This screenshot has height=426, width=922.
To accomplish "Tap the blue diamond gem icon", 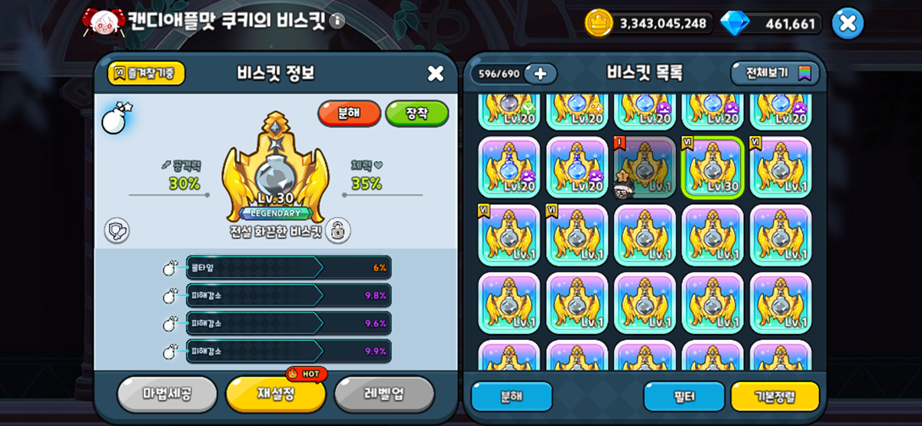I will coord(735,23).
